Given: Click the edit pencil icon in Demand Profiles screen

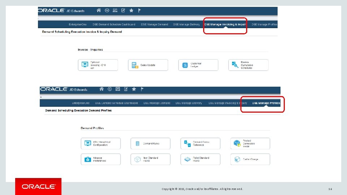Looking at the screenshot, I should click(x=126, y=89).
